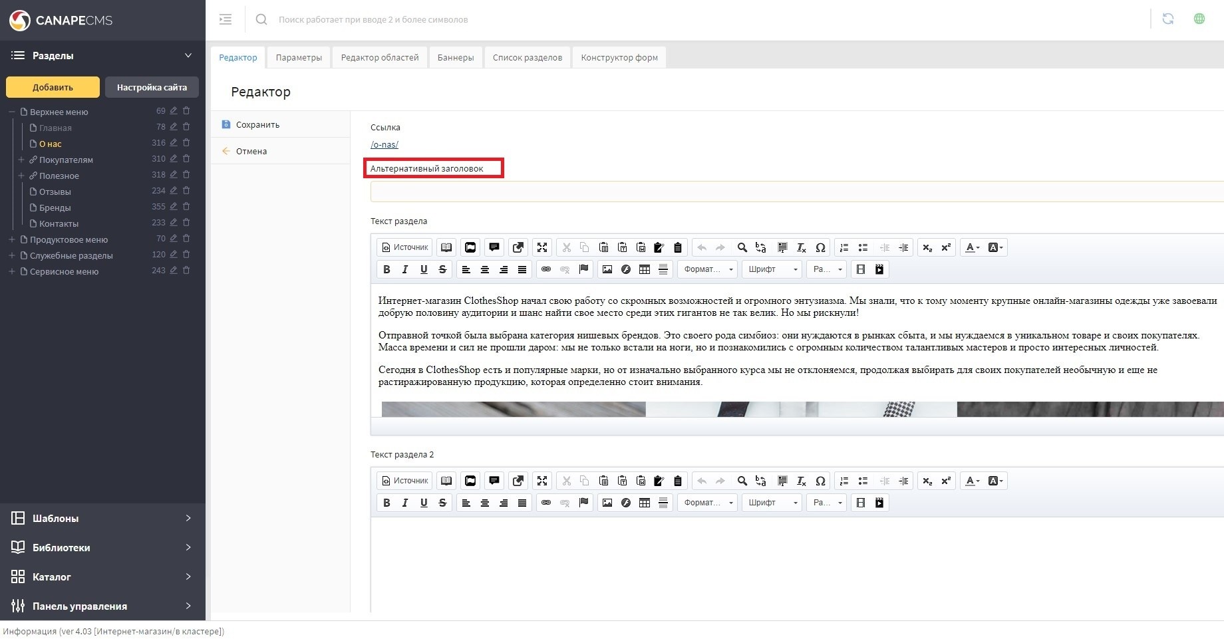Expand the Продуктовое меню tree node
The width and height of the screenshot is (1224, 639).
pos(11,239)
